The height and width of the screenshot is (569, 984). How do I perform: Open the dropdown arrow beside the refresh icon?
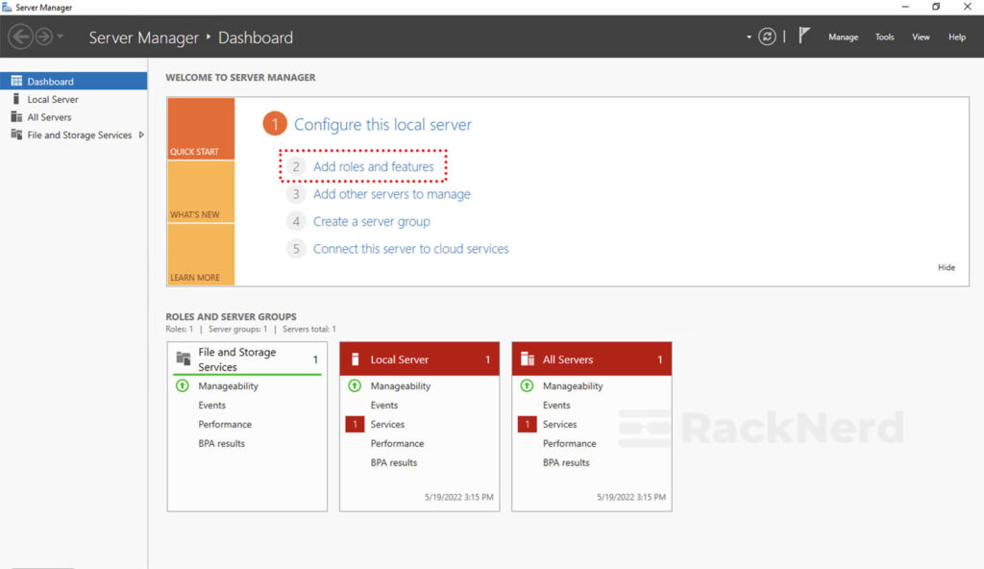click(748, 36)
